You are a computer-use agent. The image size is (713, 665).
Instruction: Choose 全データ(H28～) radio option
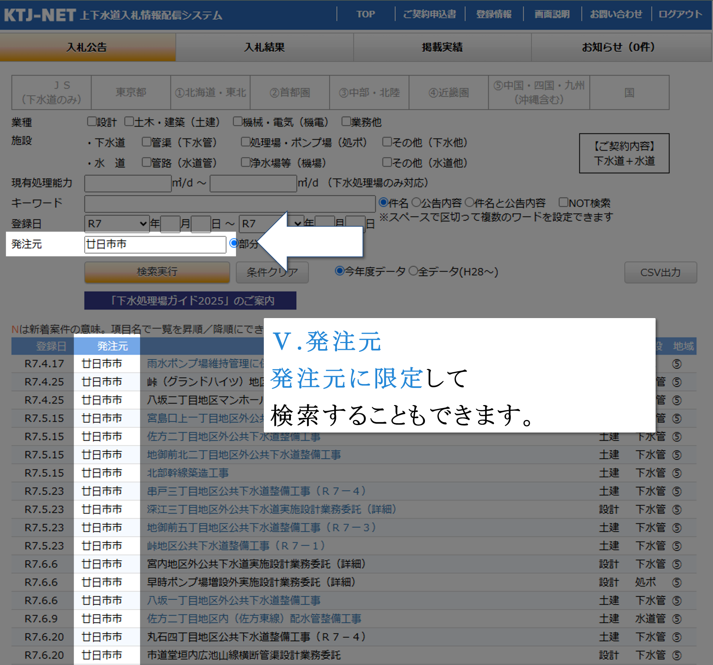tap(413, 271)
